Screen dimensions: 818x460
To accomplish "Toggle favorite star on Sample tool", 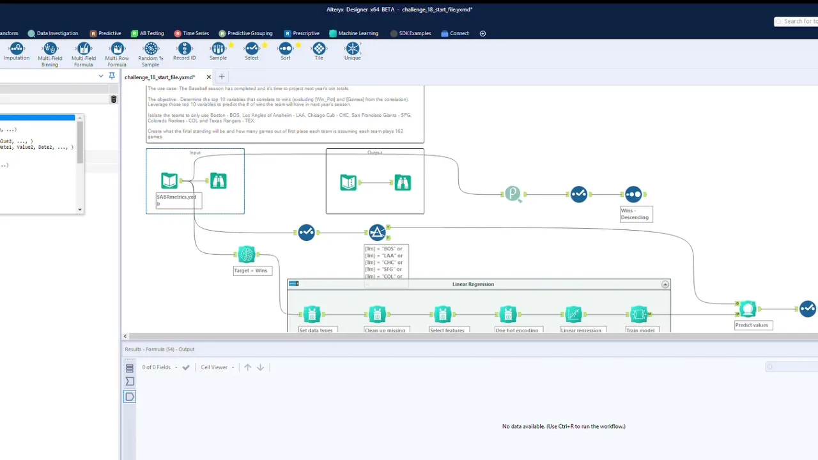I will [231, 45].
